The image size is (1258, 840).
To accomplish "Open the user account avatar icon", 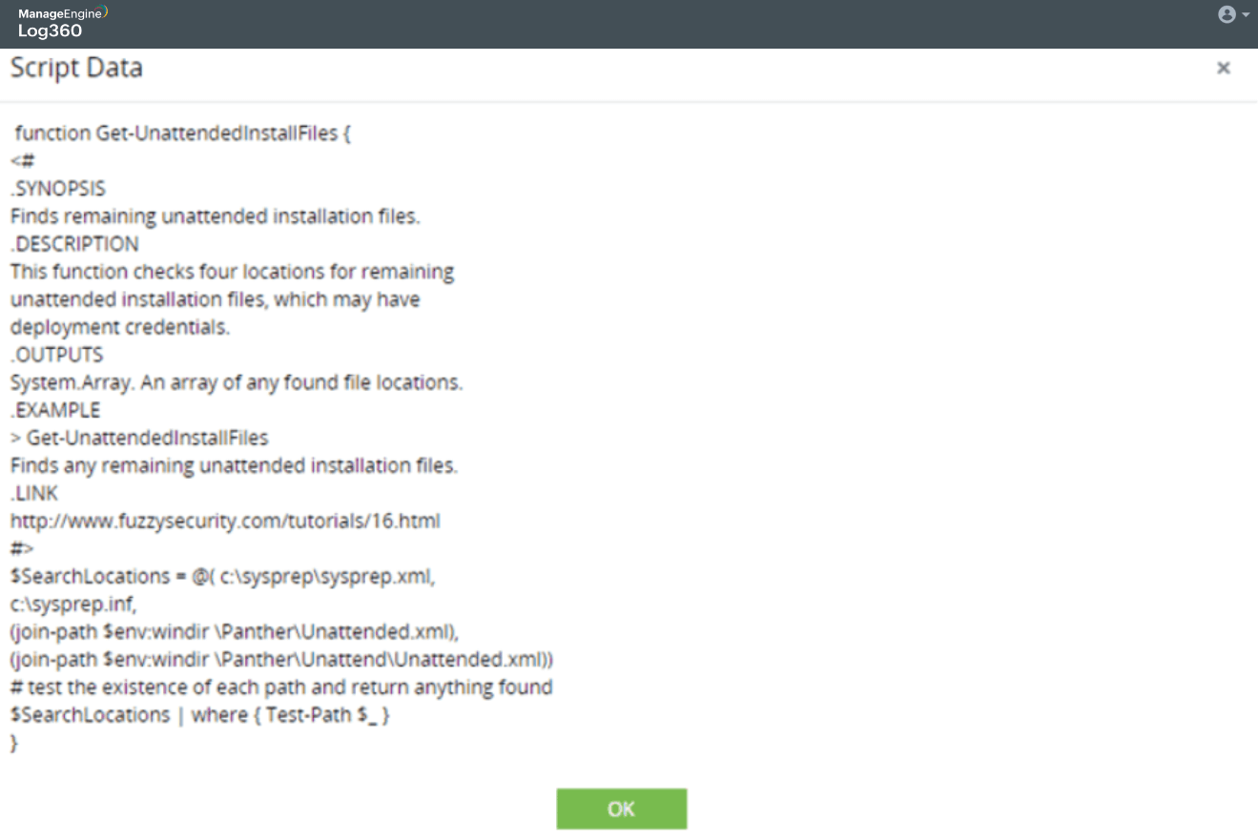I will point(1227,14).
